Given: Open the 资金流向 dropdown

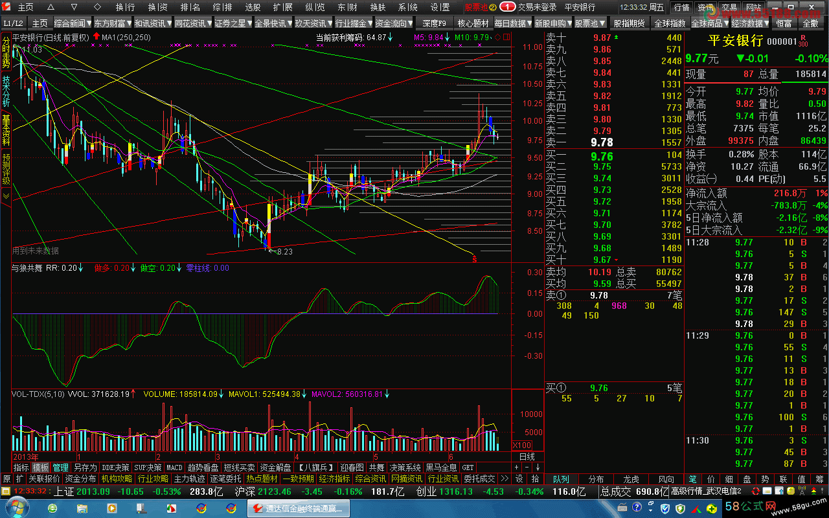Looking at the screenshot, I should coord(394,23).
